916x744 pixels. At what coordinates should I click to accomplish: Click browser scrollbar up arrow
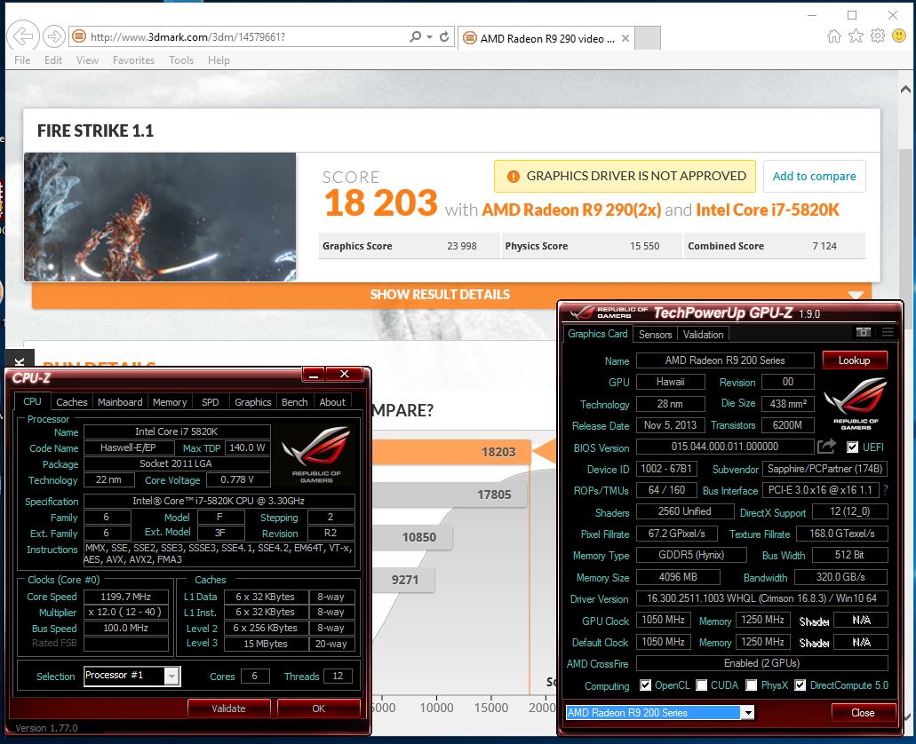click(x=905, y=90)
